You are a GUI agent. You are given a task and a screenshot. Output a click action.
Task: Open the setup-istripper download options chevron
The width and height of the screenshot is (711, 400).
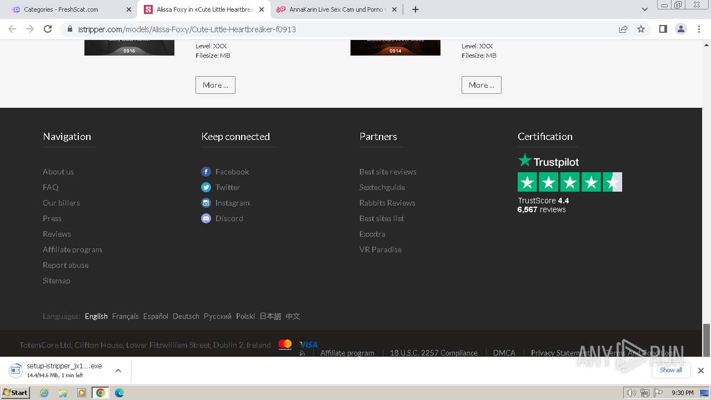coord(118,371)
